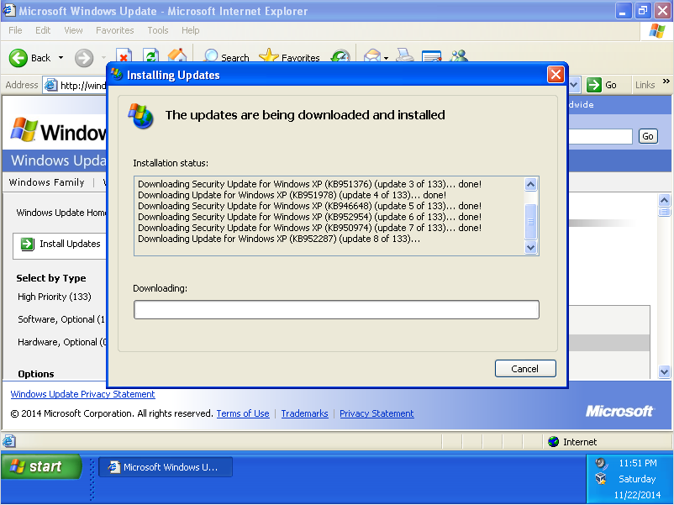Open the File menu

coord(15,30)
